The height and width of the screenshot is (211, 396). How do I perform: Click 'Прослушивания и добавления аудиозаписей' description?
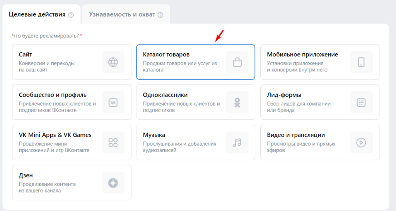click(179, 147)
